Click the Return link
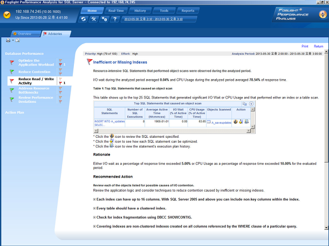The width and height of the screenshot is (329, 246). coord(319,46)
